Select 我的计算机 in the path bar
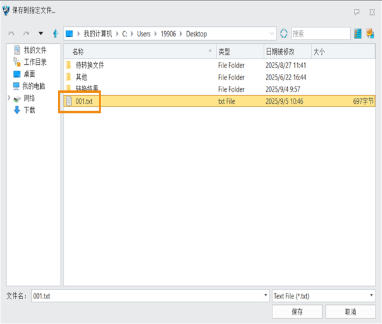382x324 pixels. click(97, 34)
